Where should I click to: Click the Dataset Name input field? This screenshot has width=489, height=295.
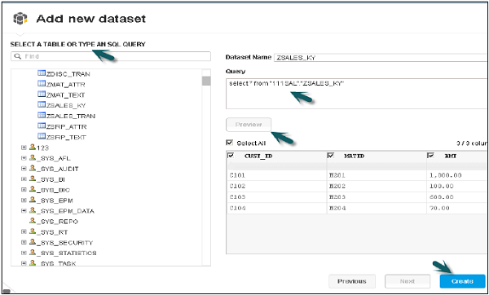(381, 58)
